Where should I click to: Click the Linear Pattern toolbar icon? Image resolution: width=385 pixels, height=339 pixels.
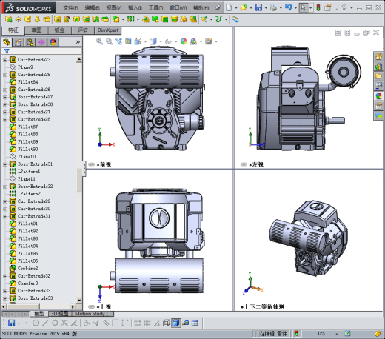(131, 19)
